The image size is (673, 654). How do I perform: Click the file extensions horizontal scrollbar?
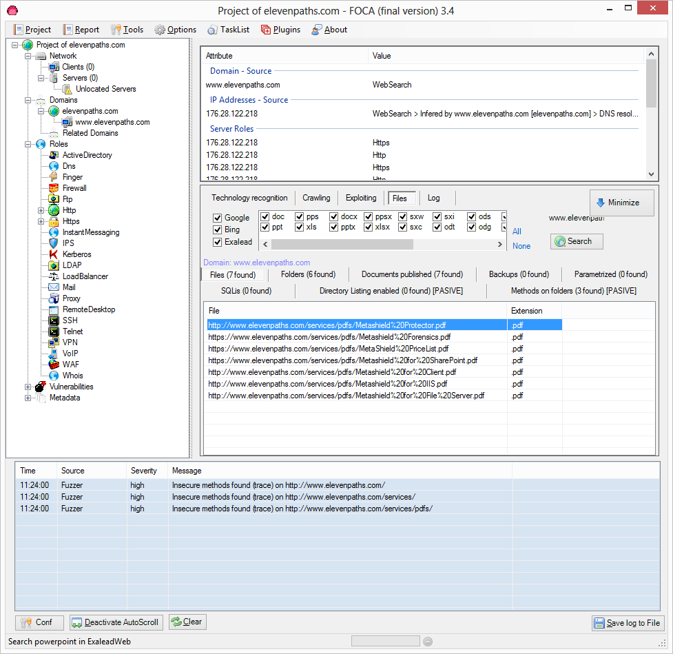[342, 244]
